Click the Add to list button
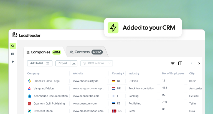This screenshot has height=114, width=213. [x=40, y=63]
